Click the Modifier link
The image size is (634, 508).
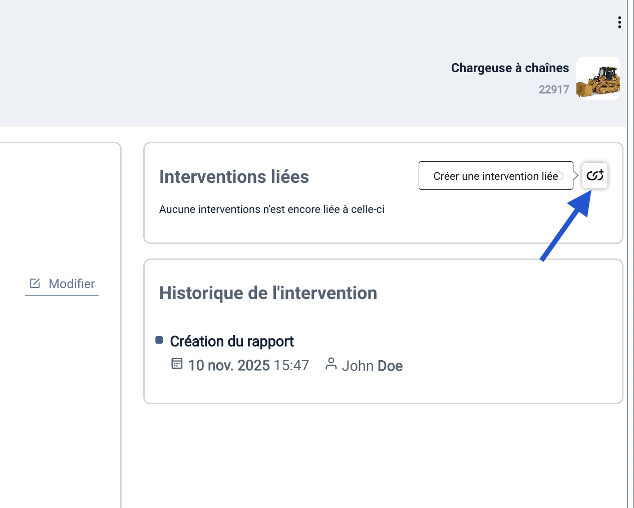(x=72, y=284)
